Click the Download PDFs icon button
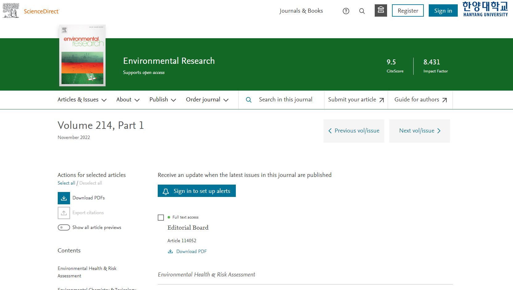513x290 pixels. [x=64, y=198]
